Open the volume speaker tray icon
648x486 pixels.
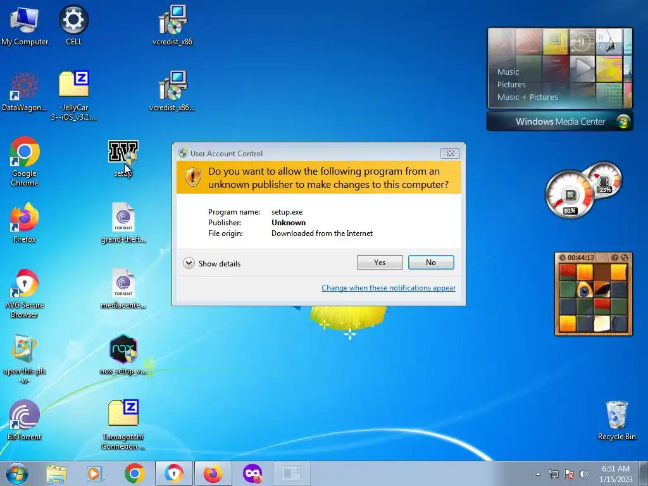click(x=583, y=474)
